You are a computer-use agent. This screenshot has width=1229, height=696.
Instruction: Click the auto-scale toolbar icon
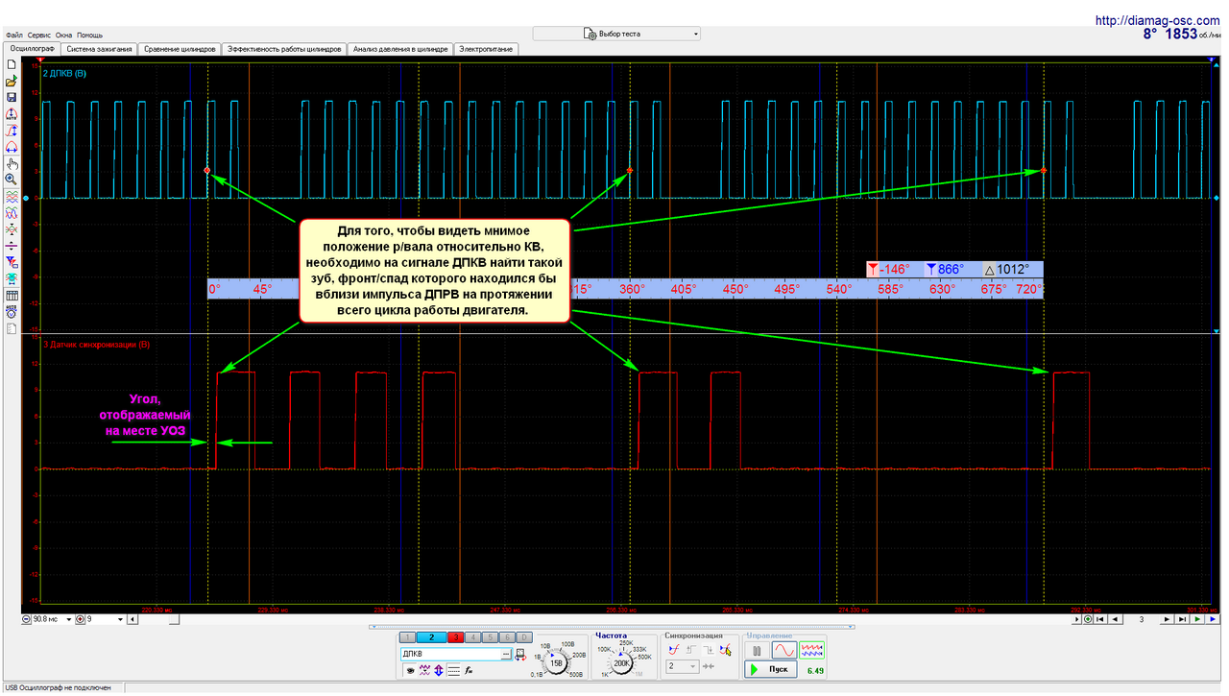pos(10,113)
